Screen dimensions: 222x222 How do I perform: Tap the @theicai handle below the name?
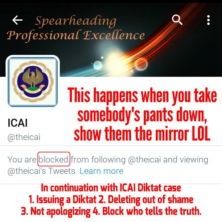[x=24, y=137]
